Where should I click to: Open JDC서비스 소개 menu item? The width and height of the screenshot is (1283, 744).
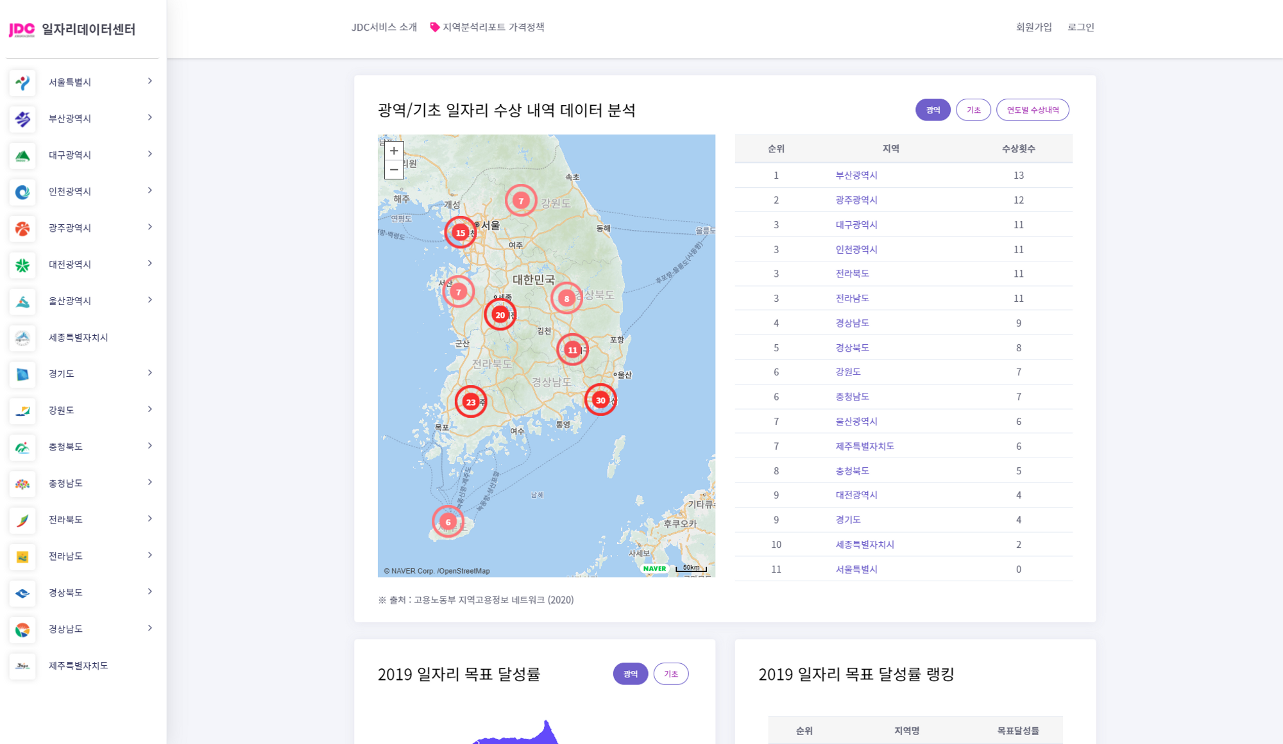[384, 27]
